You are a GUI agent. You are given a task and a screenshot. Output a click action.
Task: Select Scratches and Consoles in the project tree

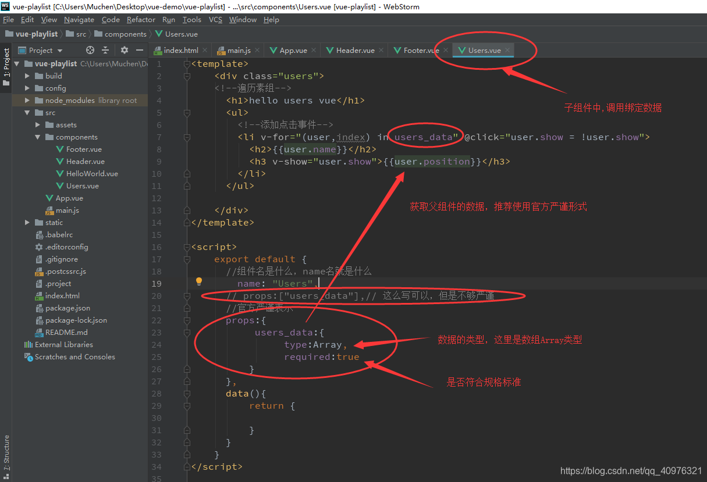(x=70, y=357)
